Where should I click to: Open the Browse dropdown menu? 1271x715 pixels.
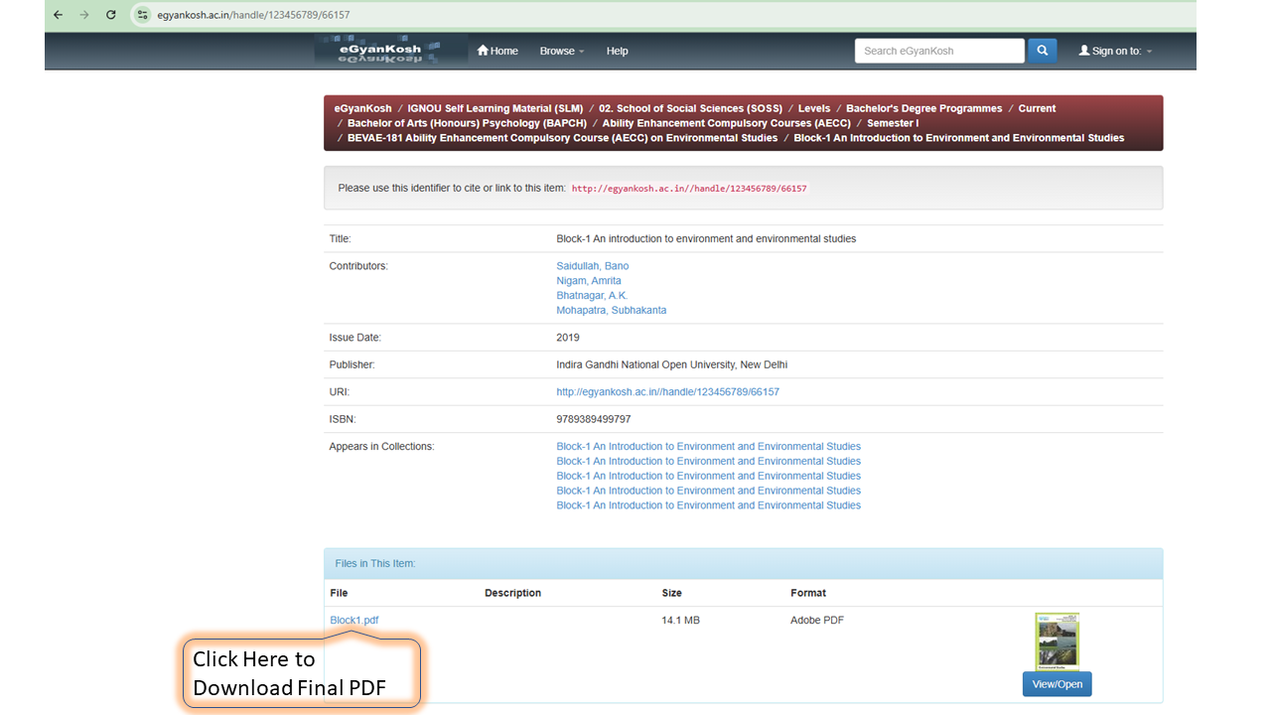point(560,51)
